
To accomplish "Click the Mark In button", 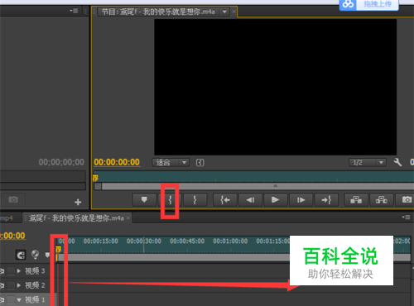I will coord(170,199).
